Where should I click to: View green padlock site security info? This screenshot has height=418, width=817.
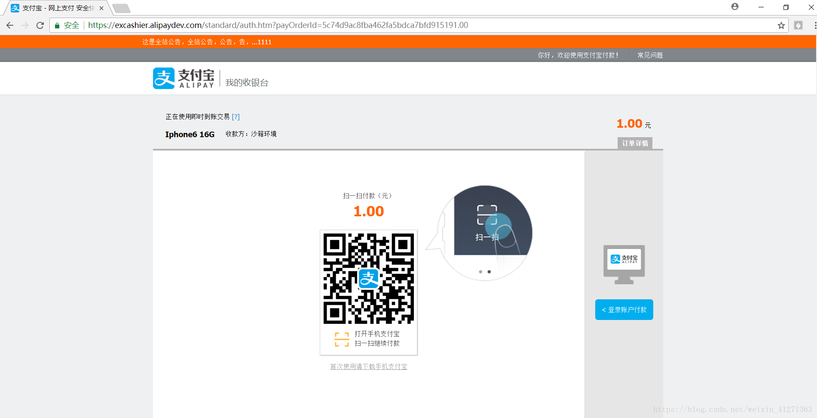point(57,25)
